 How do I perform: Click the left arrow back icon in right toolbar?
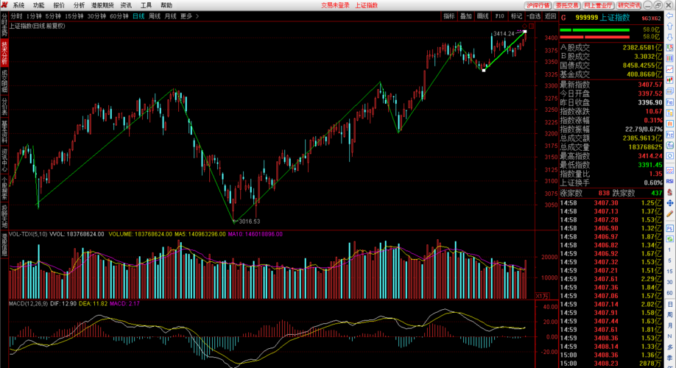(x=669, y=15)
